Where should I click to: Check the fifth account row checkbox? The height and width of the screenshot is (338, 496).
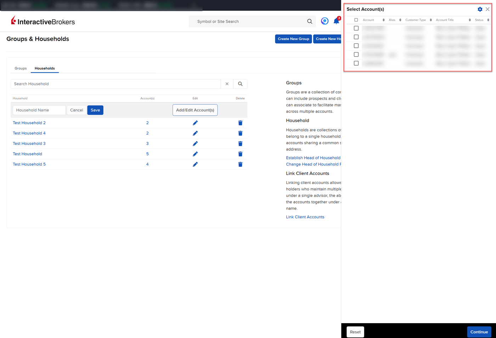[x=356, y=63]
